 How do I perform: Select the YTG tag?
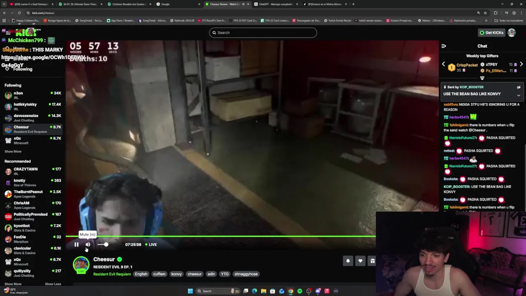point(225,274)
